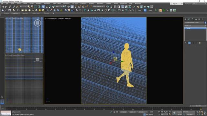Activate the Select and Move tool
Screen dimensions: 207x116
coord(43,7)
